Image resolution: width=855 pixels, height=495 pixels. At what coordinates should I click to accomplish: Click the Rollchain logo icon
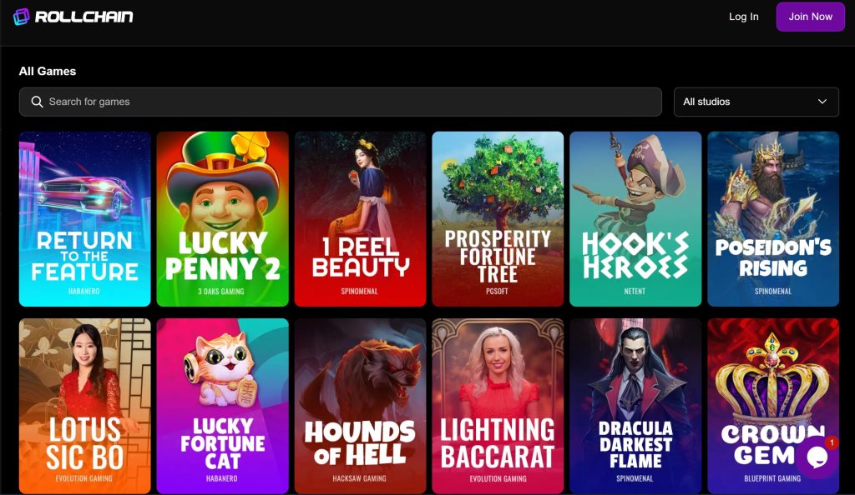click(x=21, y=17)
